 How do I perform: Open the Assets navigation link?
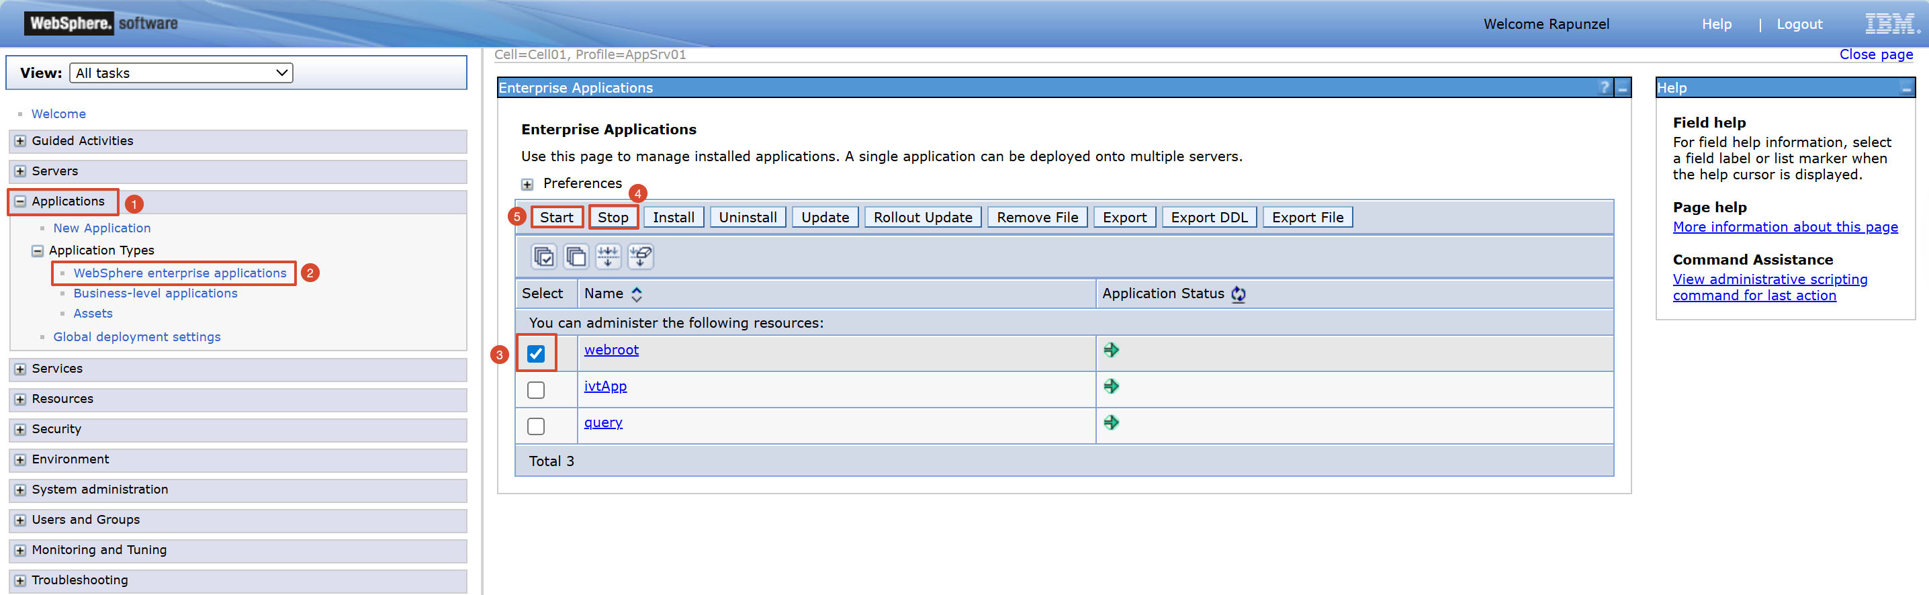(93, 314)
